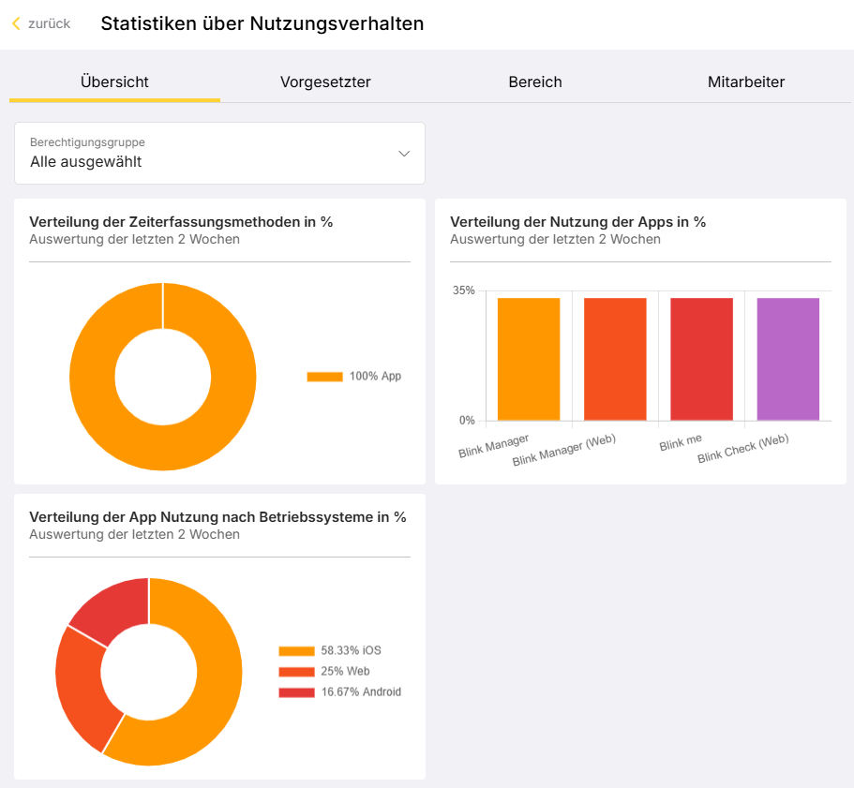Click the orange Blink Manager bar
This screenshot has height=788, width=854.
click(x=529, y=359)
